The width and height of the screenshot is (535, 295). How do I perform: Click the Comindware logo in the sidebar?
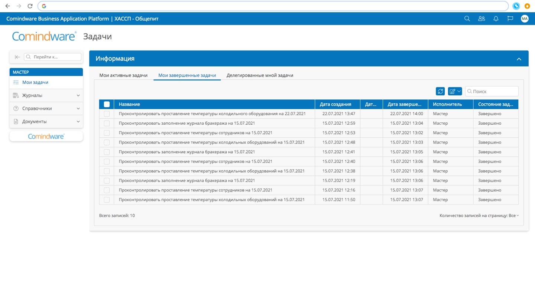[x=46, y=136]
